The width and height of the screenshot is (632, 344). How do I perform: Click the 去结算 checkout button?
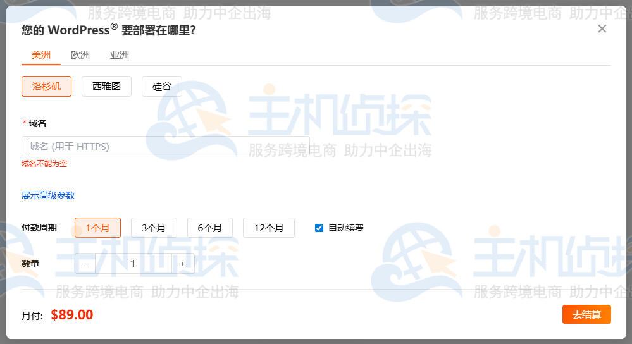tap(586, 314)
